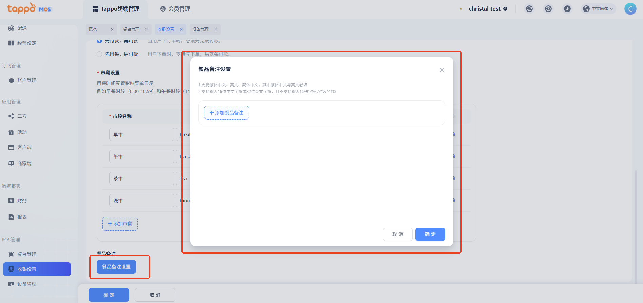Click the 早市 name input field

click(x=141, y=134)
